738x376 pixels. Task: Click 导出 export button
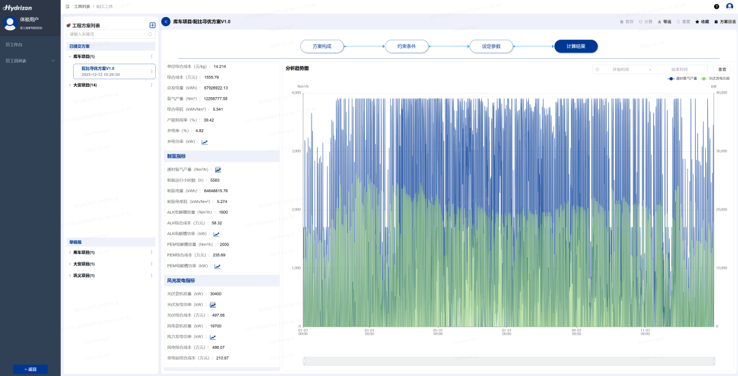[x=665, y=22]
